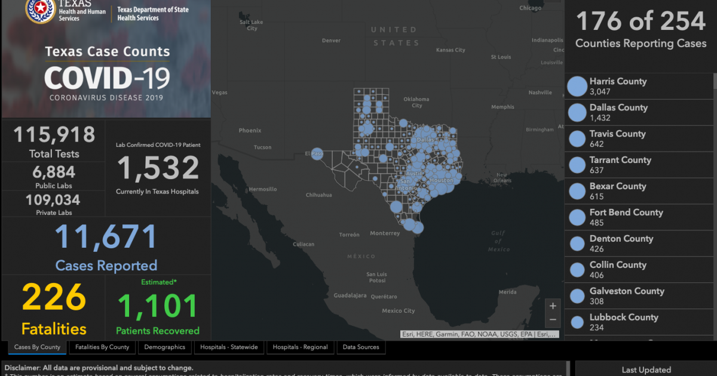
Task: Open the Hospitals - Regional tab
Action: click(x=300, y=347)
